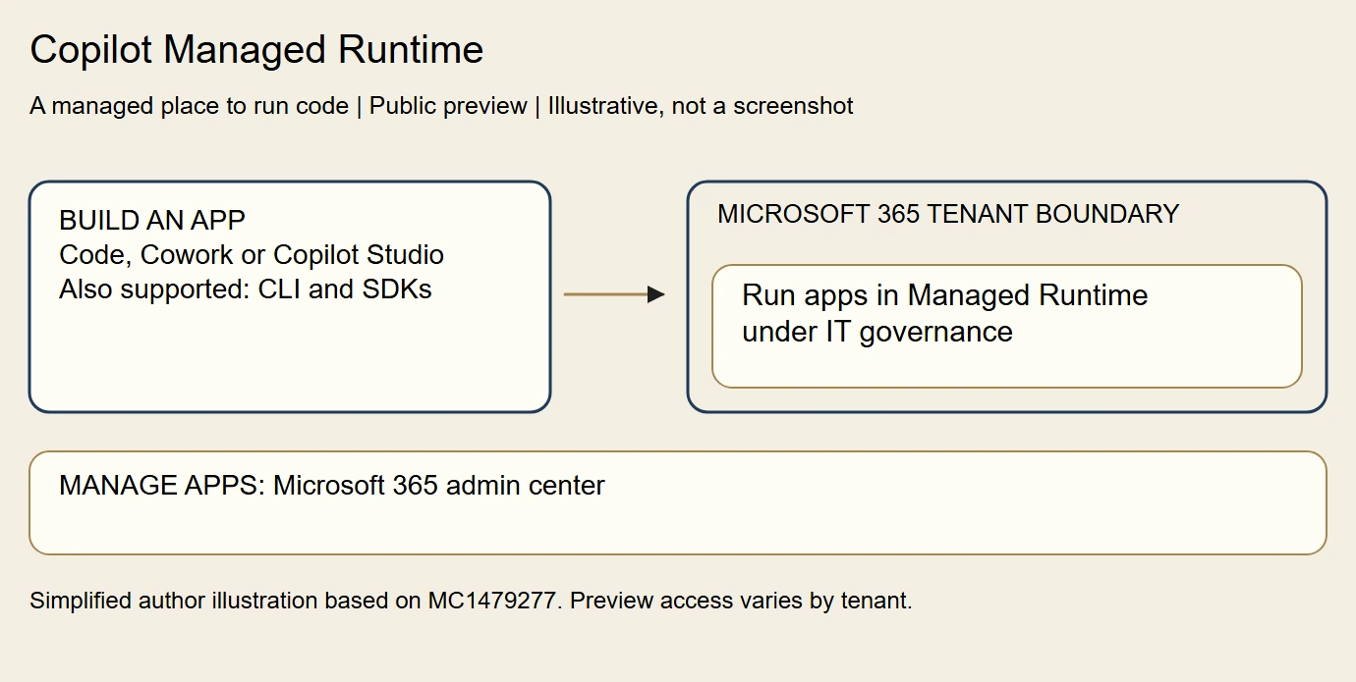Click 'MANAGE APPS: Microsoft 365 admin center' text
The height and width of the screenshot is (682, 1356).
[x=332, y=485]
